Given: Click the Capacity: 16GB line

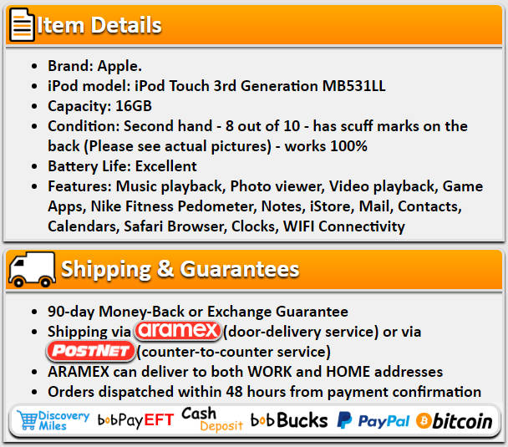Looking at the screenshot, I should click(99, 106).
